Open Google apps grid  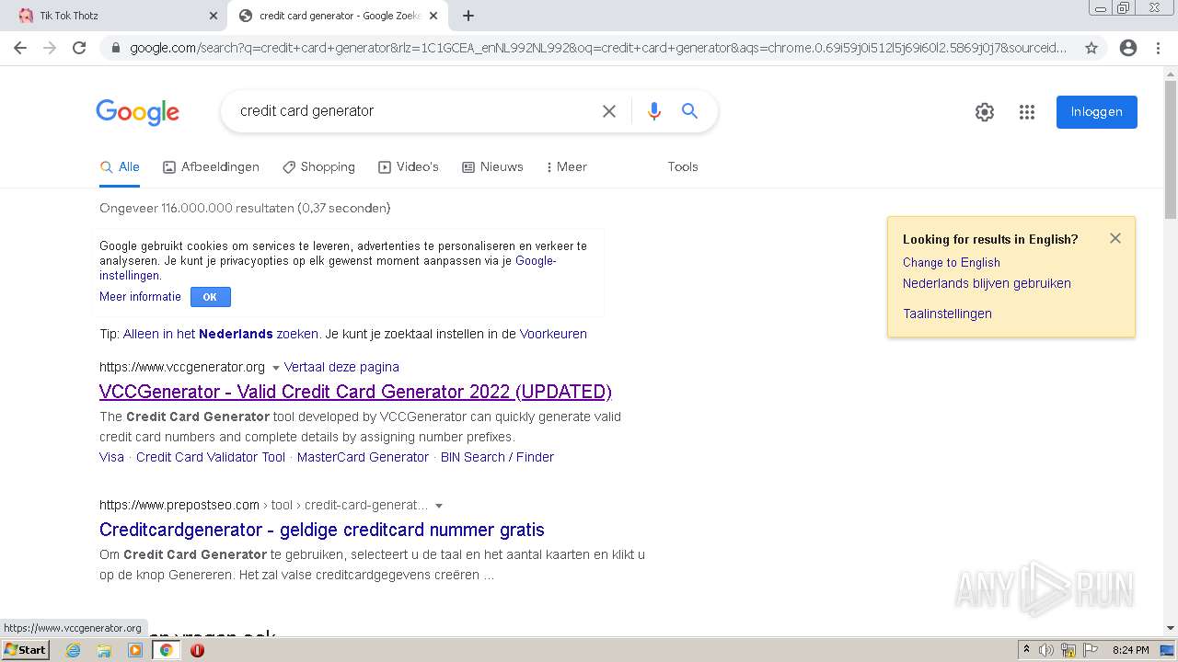1027,112
